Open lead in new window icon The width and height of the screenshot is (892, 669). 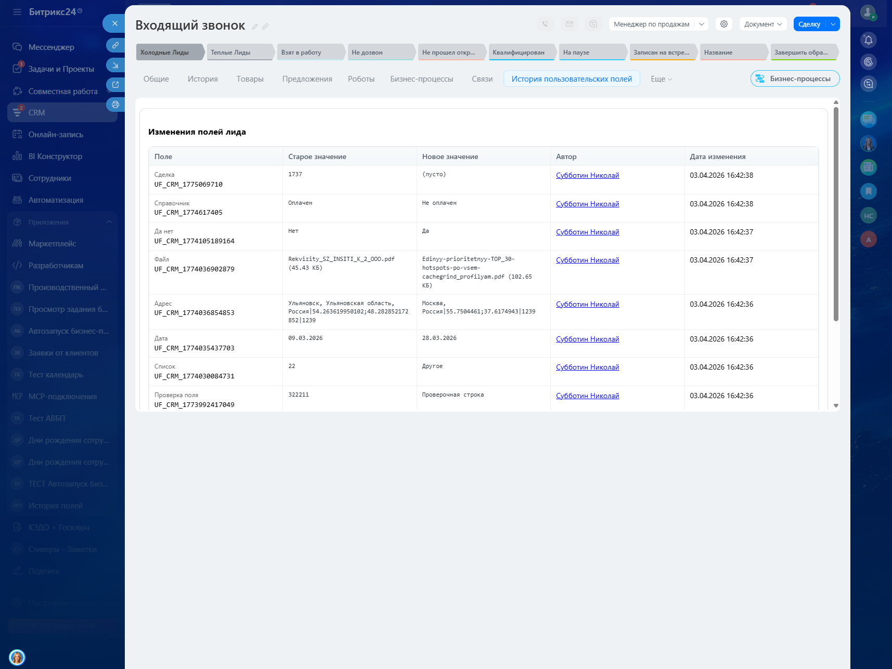coord(115,85)
